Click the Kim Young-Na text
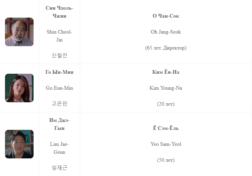This screenshot has height=176, width=252. [x=166, y=88]
